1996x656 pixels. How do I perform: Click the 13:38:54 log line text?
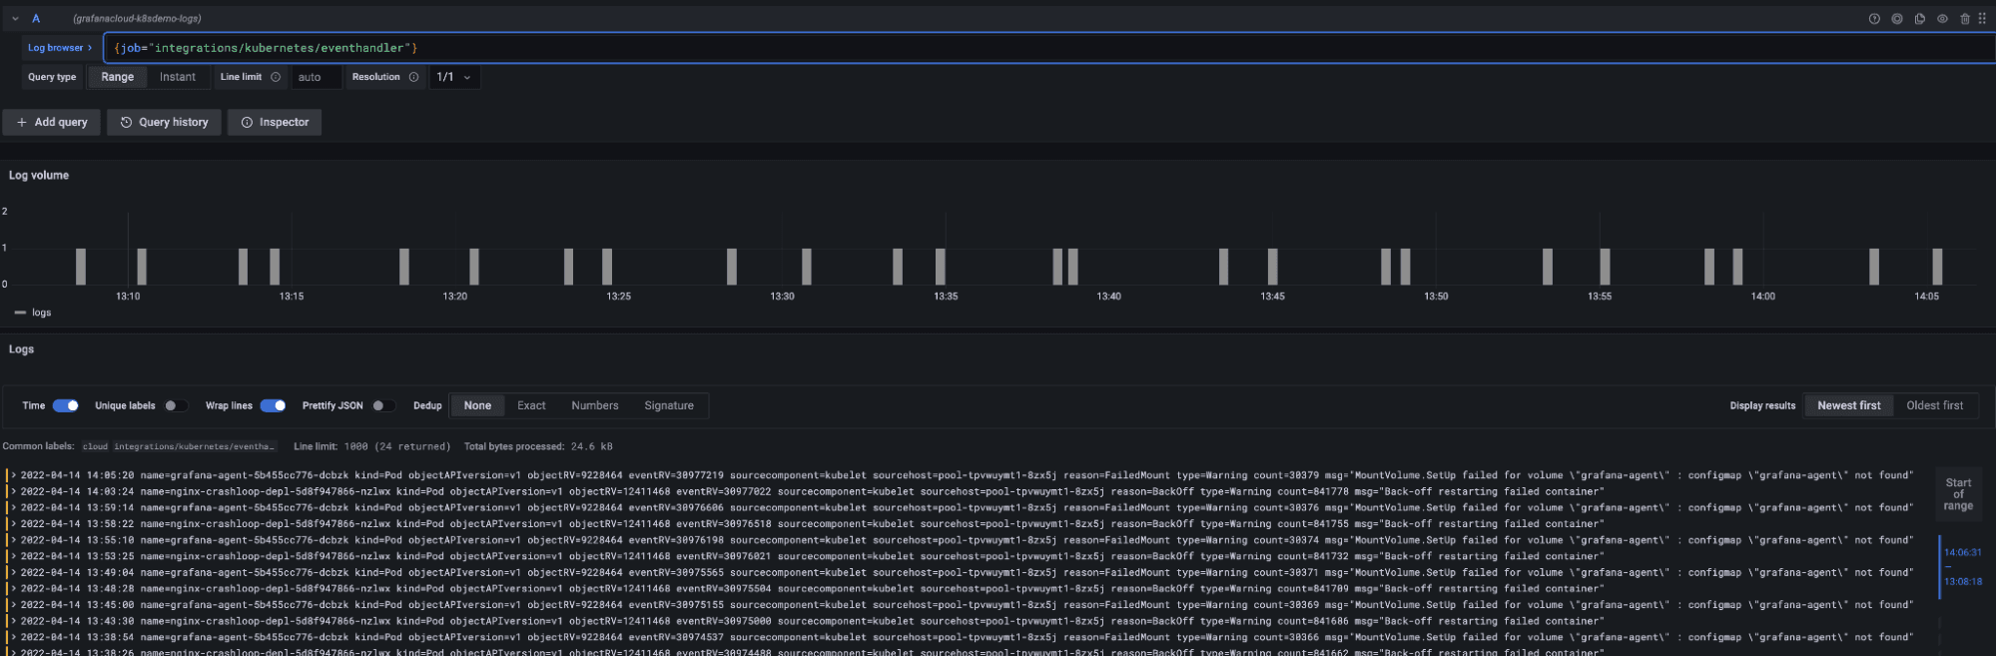(x=1026, y=637)
